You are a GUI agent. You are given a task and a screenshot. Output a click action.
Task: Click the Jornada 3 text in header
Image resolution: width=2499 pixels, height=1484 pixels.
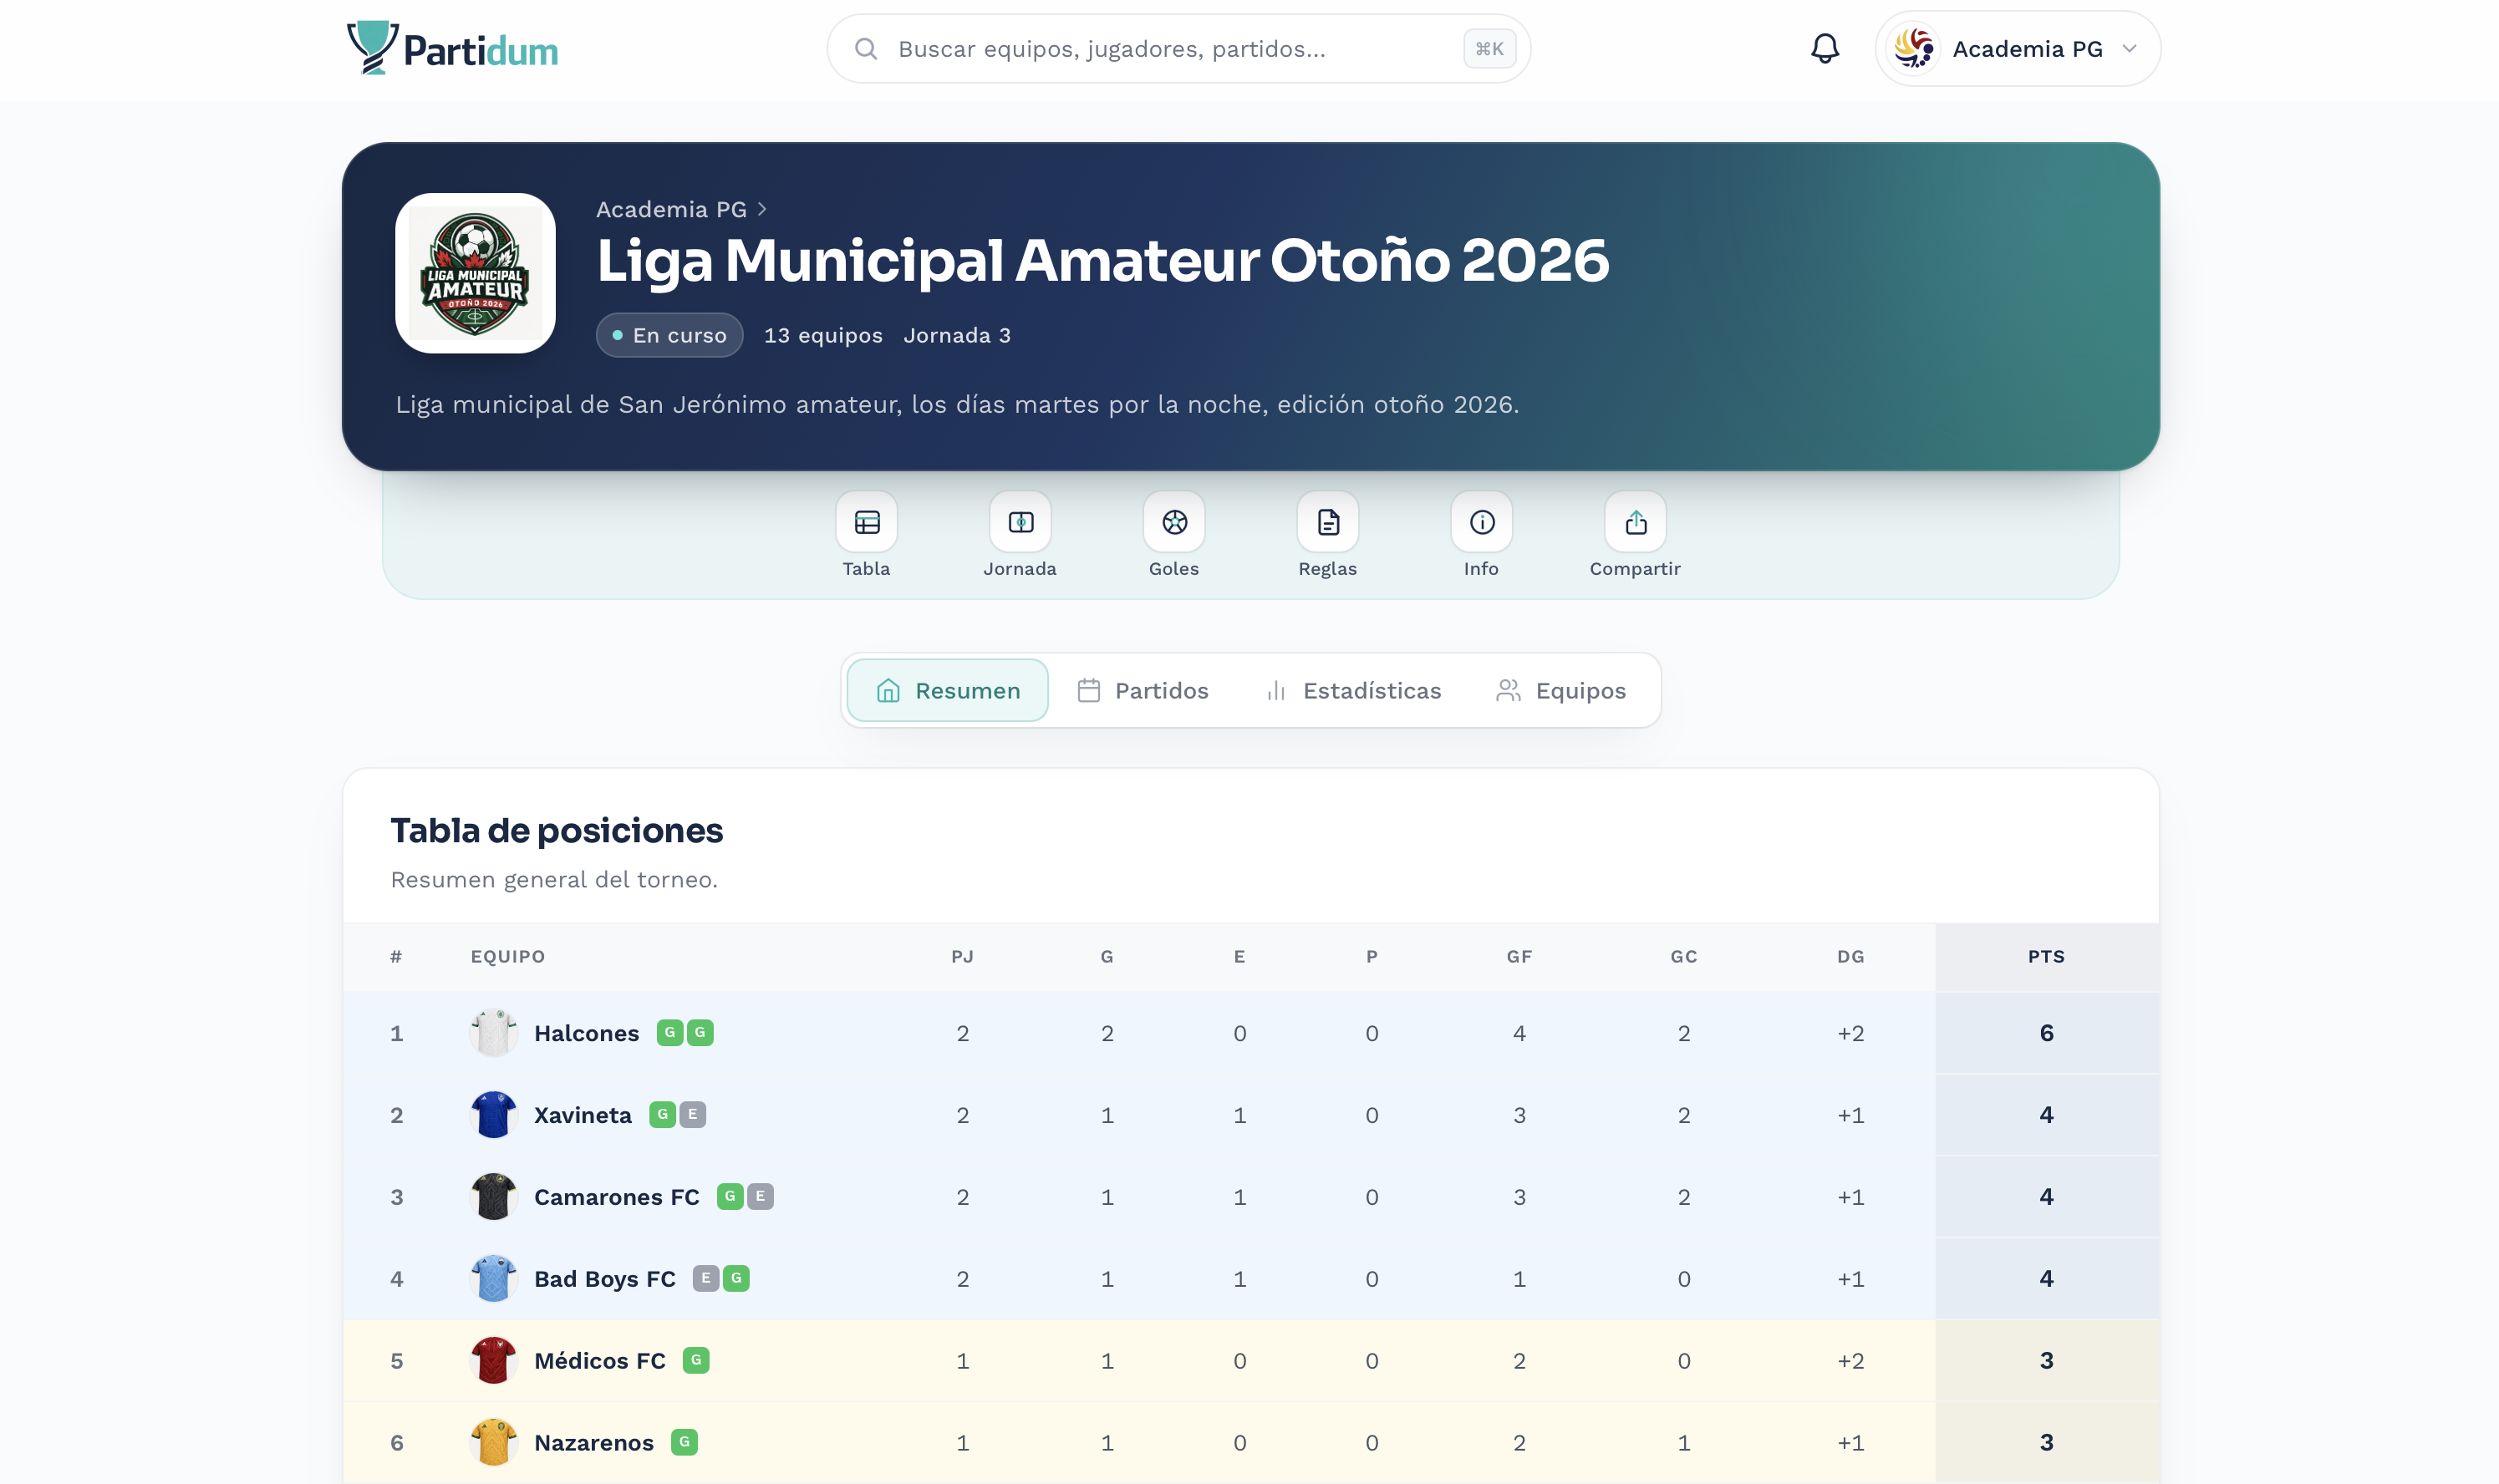[x=957, y=335]
